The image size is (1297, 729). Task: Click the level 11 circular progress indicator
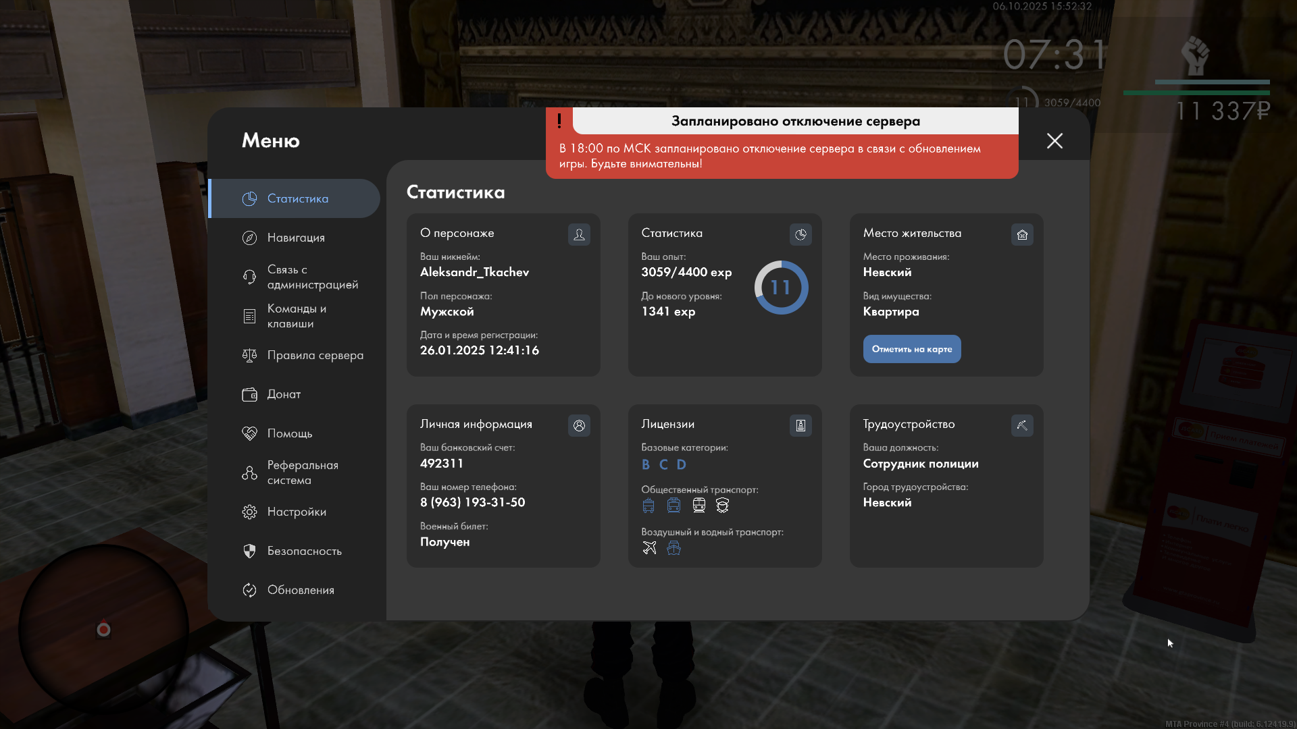tap(781, 288)
